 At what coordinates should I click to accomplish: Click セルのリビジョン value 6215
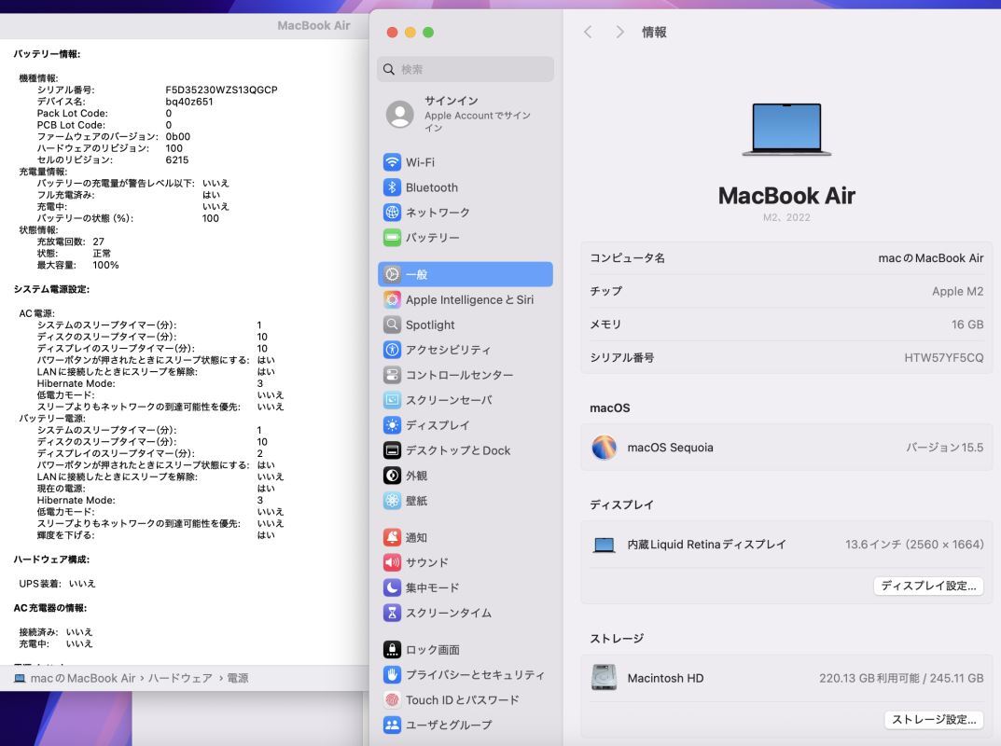click(x=177, y=160)
